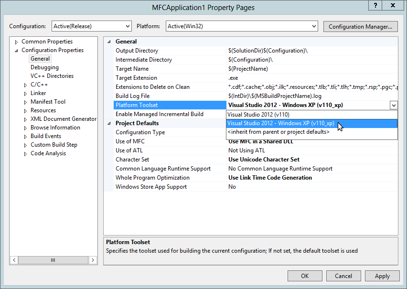Click the Configuration Manager button
The height and width of the screenshot is (289, 407).
tap(360, 26)
